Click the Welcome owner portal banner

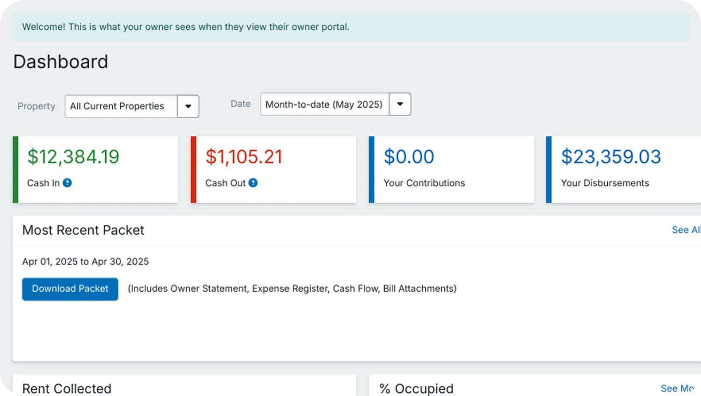(185, 27)
